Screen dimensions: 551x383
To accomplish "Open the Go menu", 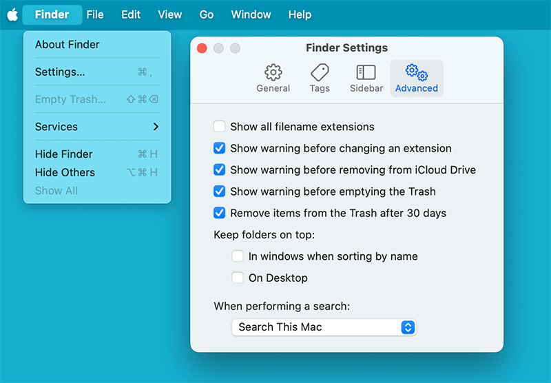I will click(x=206, y=14).
